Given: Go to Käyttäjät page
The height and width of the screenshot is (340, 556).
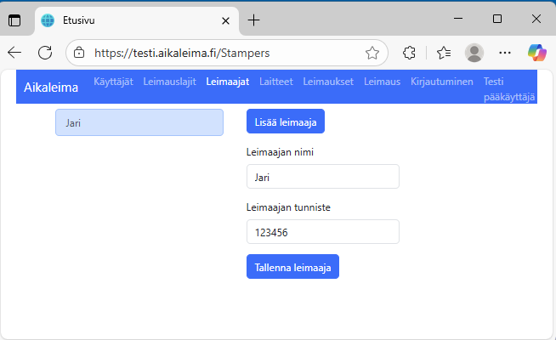Looking at the screenshot, I should tap(113, 82).
